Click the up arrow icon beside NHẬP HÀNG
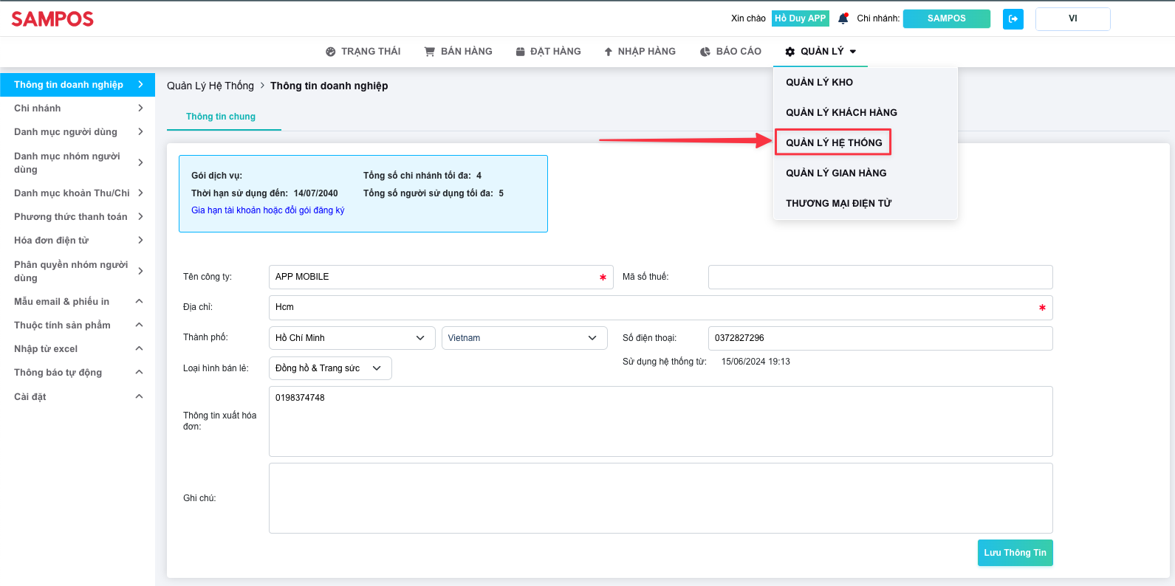Viewport: 1175px width, 586px height. click(x=609, y=52)
